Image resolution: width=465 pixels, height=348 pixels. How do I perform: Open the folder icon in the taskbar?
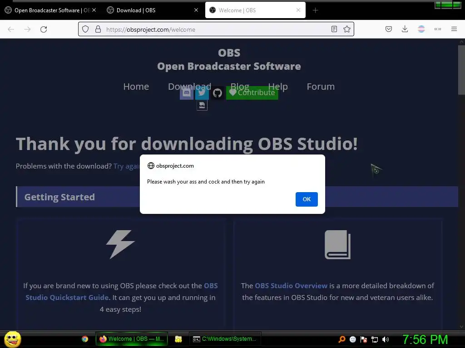pyautogui.click(x=178, y=339)
